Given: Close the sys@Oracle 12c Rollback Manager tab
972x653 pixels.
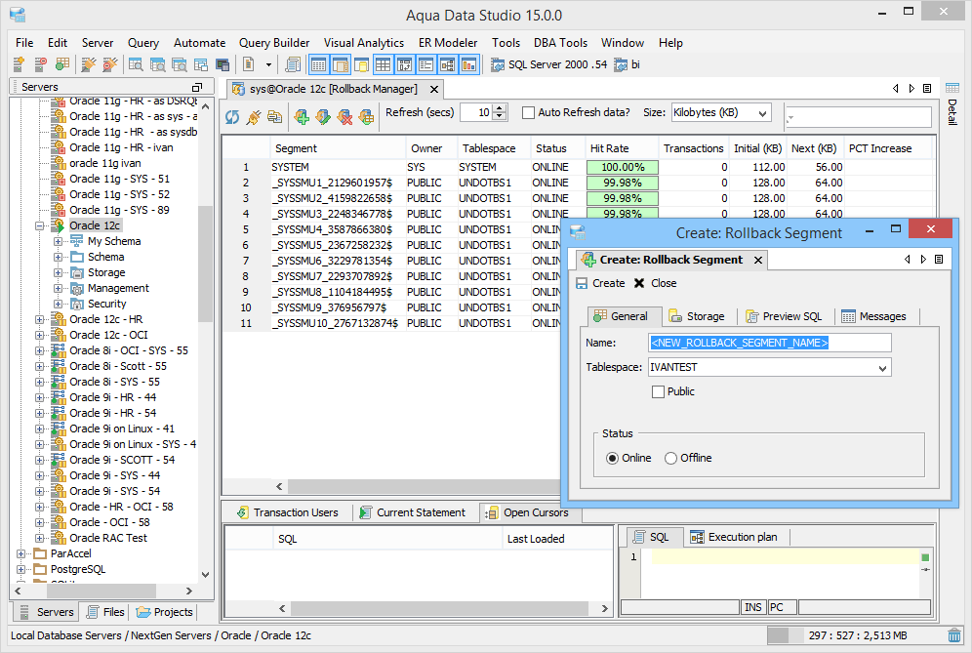Looking at the screenshot, I should click(434, 89).
